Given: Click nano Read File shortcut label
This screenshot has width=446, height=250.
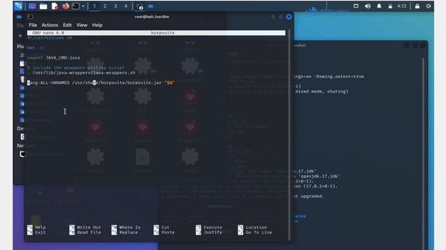Looking at the screenshot, I should (89, 233).
